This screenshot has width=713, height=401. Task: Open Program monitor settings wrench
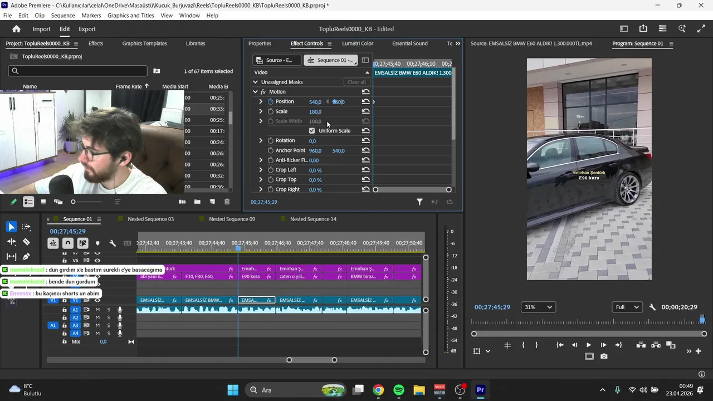(x=652, y=307)
